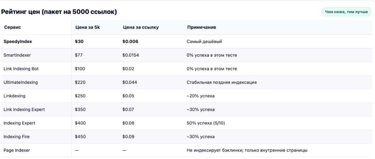Select the Indexing Fire service cell
This screenshot has height=159, width=375.
tap(17, 137)
